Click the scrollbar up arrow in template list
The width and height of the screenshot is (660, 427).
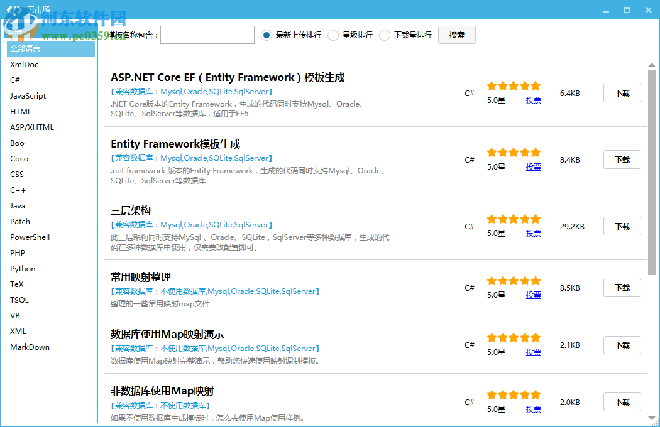tap(652, 65)
